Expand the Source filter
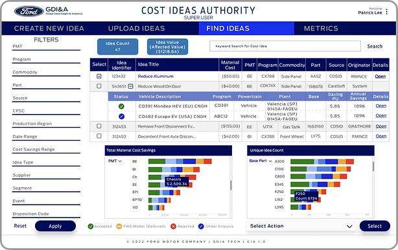Viewport: 398px width, 250px height. (x=46, y=98)
